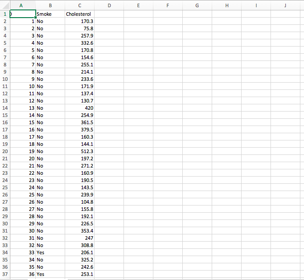The width and height of the screenshot is (304, 280).
Task: Click cholesterol value 254.9
Action: 80,115
